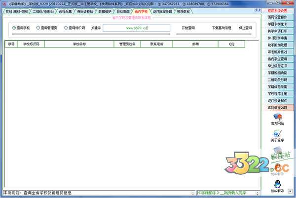Click the 省内学生查询 side button
Screen dimensions: 296x198
tap(277, 59)
